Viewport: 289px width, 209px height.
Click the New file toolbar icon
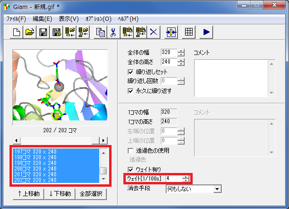click(x=17, y=32)
